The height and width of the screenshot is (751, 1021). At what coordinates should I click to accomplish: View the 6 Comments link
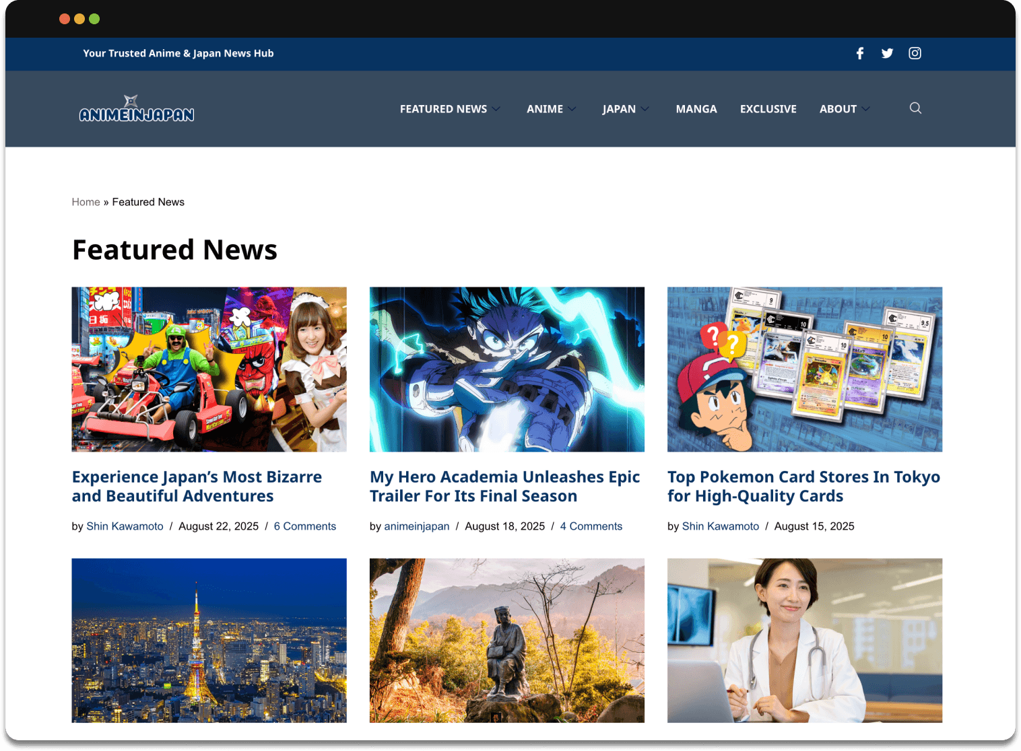point(304,526)
